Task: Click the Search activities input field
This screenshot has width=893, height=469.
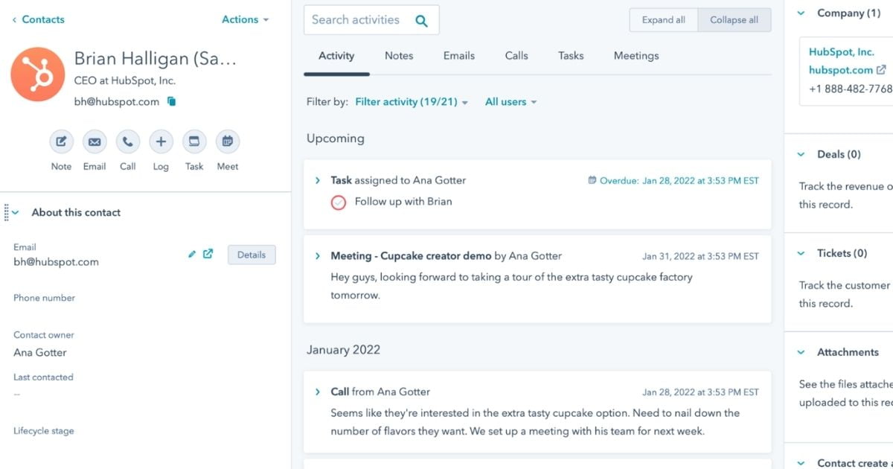Action: [x=371, y=20]
